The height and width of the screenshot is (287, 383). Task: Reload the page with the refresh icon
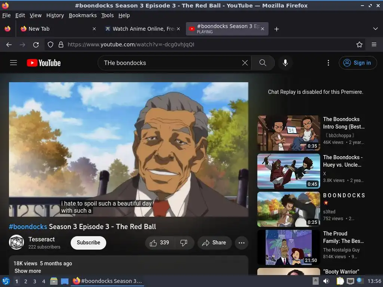click(36, 45)
